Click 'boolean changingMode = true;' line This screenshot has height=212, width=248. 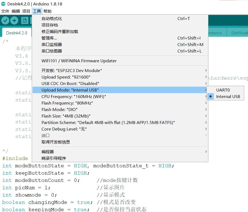(47, 202)
